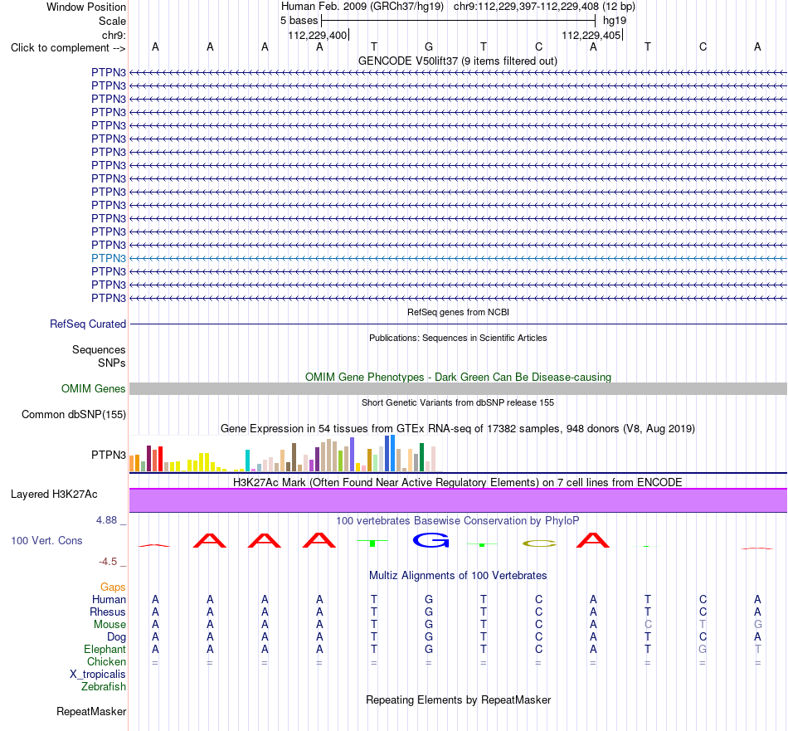Click the purple Layered H3K27Ac signal band
The height and width of the screenshot is (731, 788).
(458, 500)
